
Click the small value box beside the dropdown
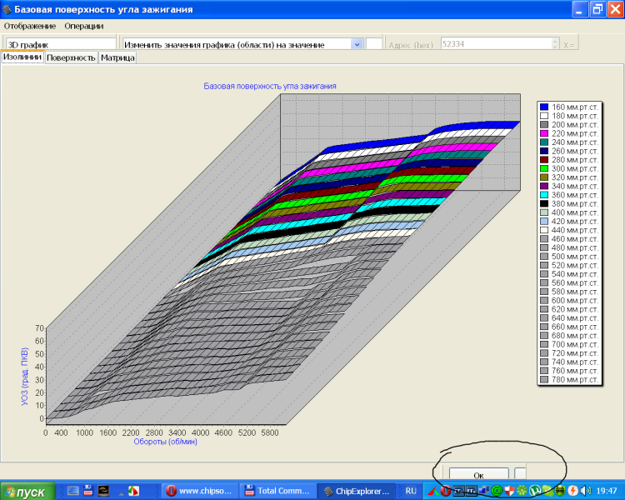[x=375, y=44]
